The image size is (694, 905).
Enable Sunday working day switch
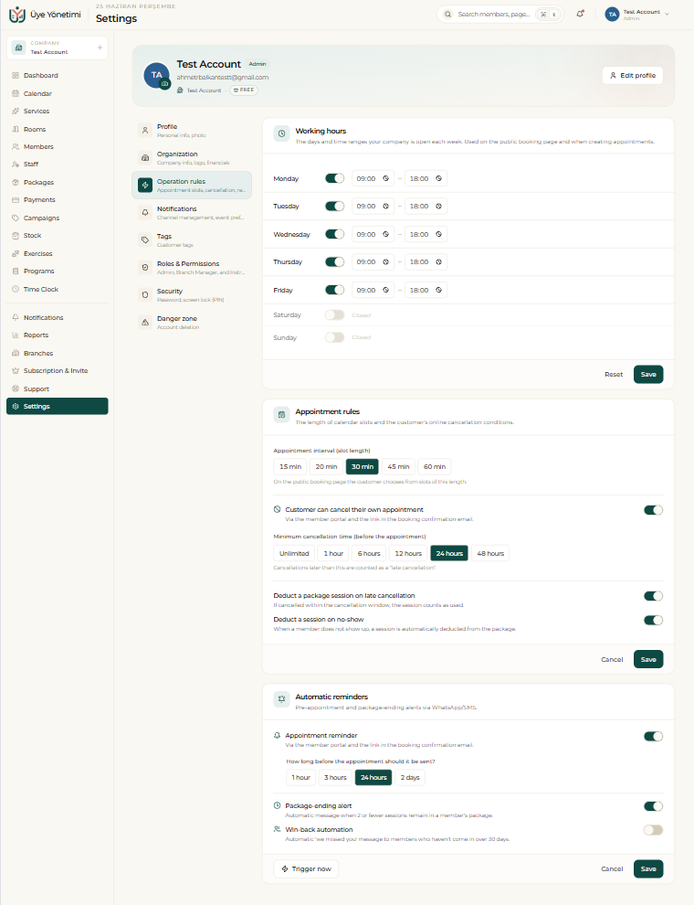tap(334, 337)
